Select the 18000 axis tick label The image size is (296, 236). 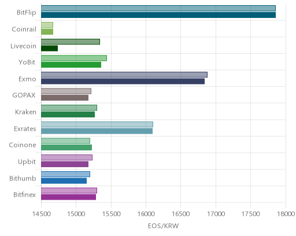point(286,214)
